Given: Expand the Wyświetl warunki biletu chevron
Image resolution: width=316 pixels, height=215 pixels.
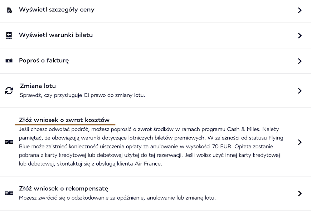Looking at the screenshot, I should point(300,35).
